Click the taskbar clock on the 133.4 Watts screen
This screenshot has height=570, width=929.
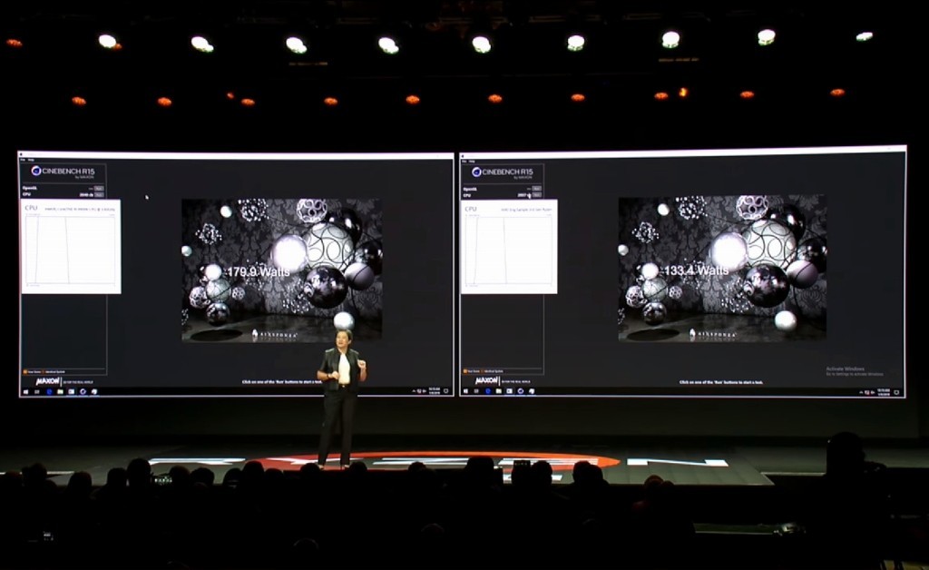tap(884, 392)
